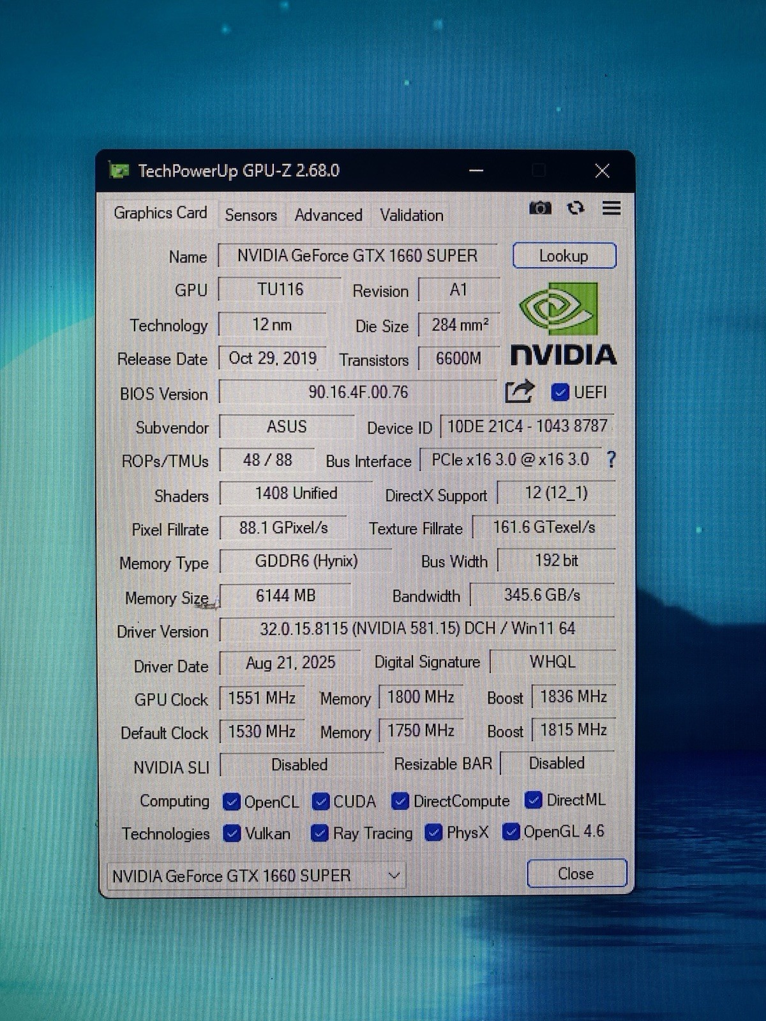Click the NVIDIA logo image
Image resolution: width=766 pixels, height=1021 pixels.
[x=563, y=324]
